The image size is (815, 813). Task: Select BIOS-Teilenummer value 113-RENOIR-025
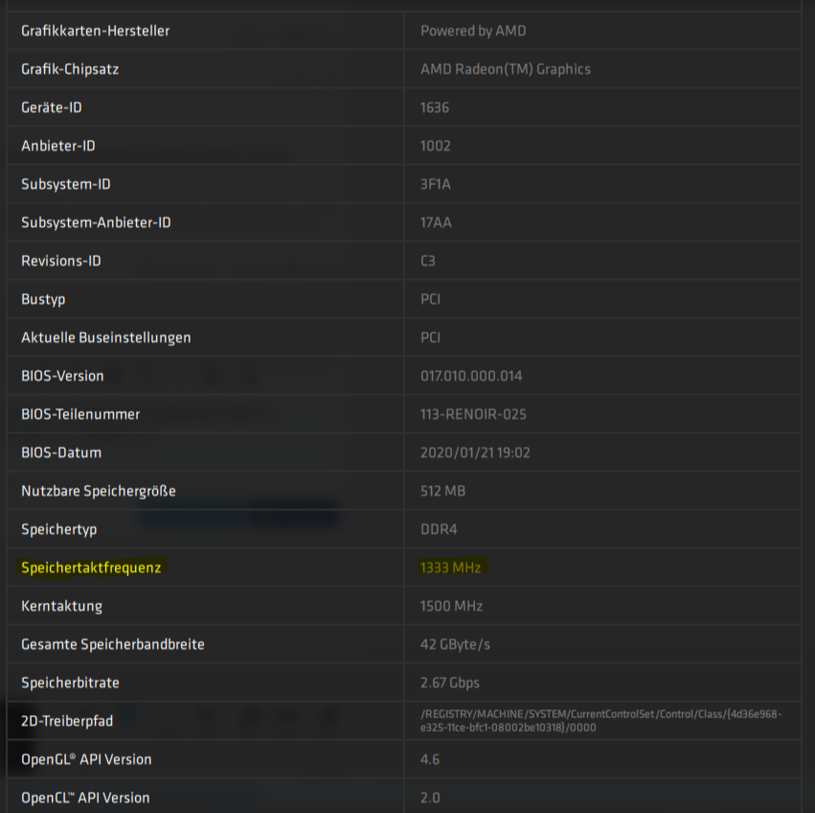point(473,414)
